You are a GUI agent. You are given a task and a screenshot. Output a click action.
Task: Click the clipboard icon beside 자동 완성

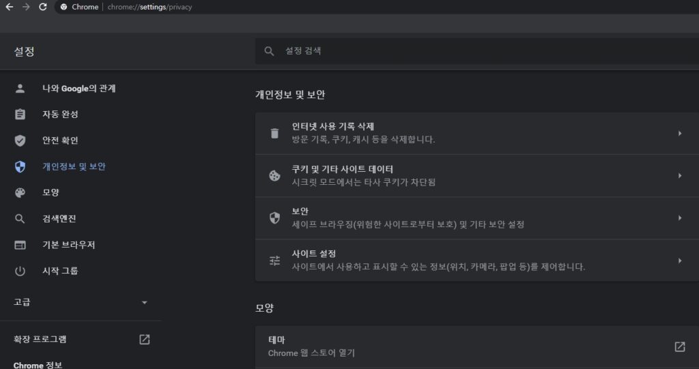point(20,114)
